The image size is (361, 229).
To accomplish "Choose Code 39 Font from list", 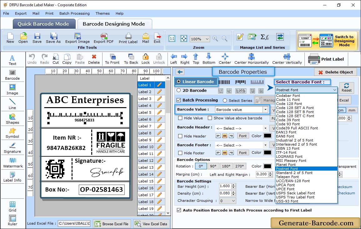I will point(288,120).
